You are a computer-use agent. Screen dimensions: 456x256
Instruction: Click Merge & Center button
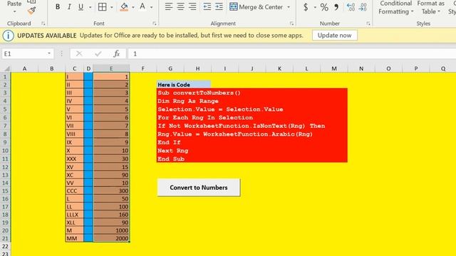[x=256, y=6]
